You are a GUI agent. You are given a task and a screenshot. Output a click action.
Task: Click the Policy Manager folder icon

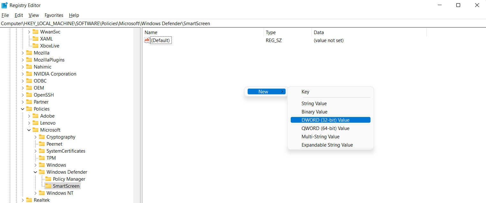pyautogui.click(x=48, y=179)
